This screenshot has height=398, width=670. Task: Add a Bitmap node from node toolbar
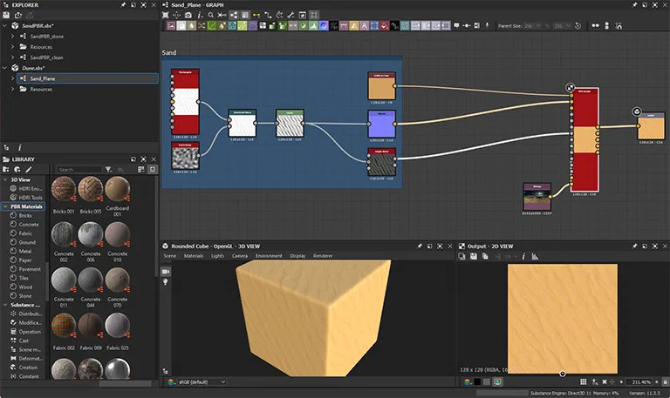point(171,25)
